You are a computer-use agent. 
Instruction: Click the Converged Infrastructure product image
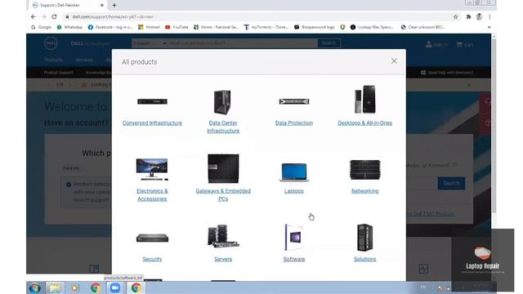152,101
